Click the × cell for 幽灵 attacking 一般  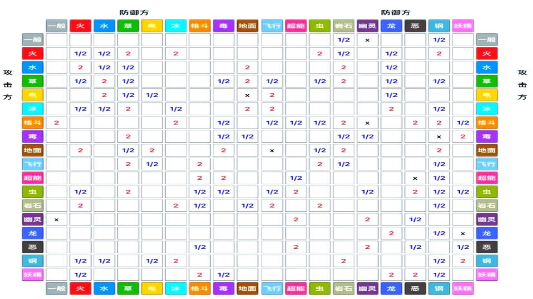point(57,219)
